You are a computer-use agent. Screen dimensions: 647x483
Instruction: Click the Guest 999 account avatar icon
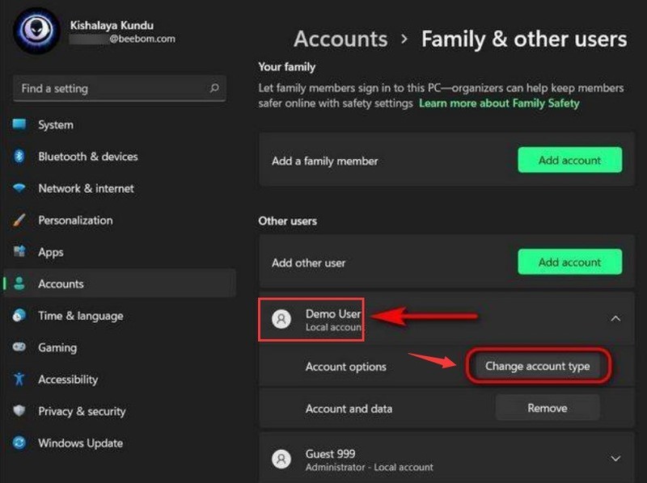281,460
